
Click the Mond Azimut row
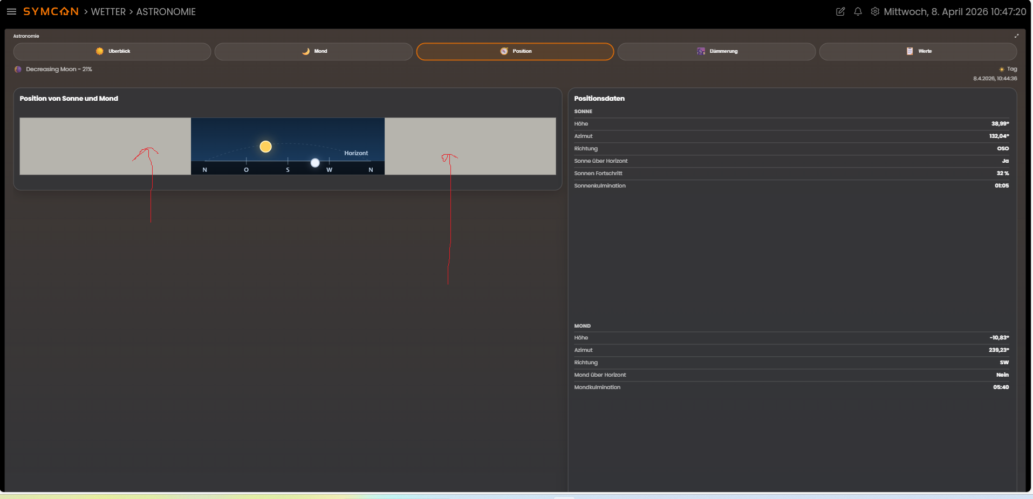[x=791, y=350]
